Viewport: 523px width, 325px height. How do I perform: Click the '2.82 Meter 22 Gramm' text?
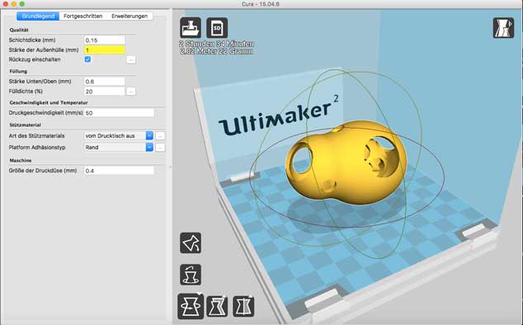pos(216,51)
